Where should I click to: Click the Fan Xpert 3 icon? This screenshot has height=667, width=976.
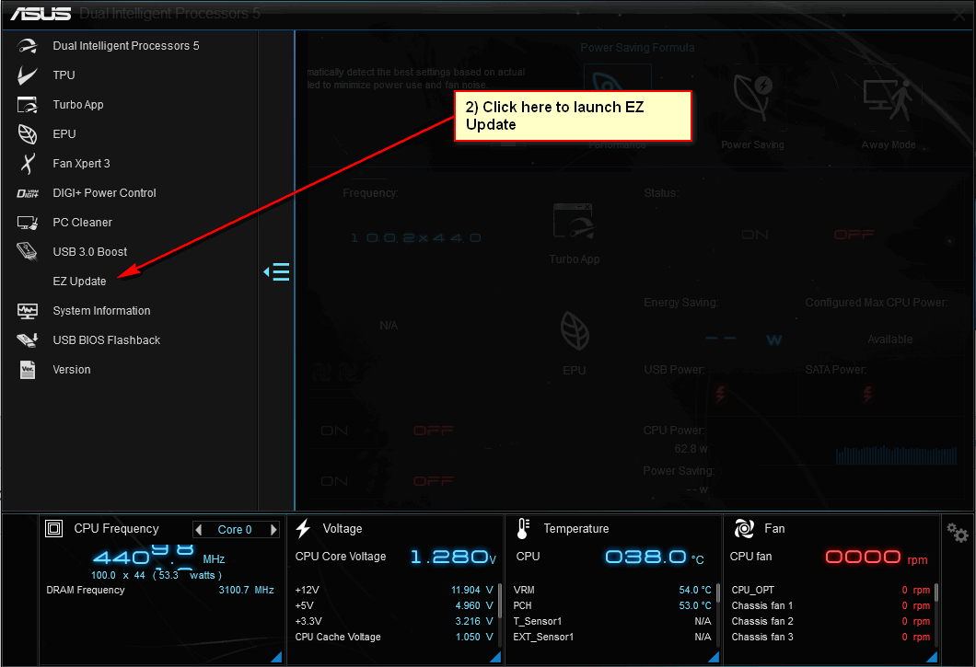point(27,163)
